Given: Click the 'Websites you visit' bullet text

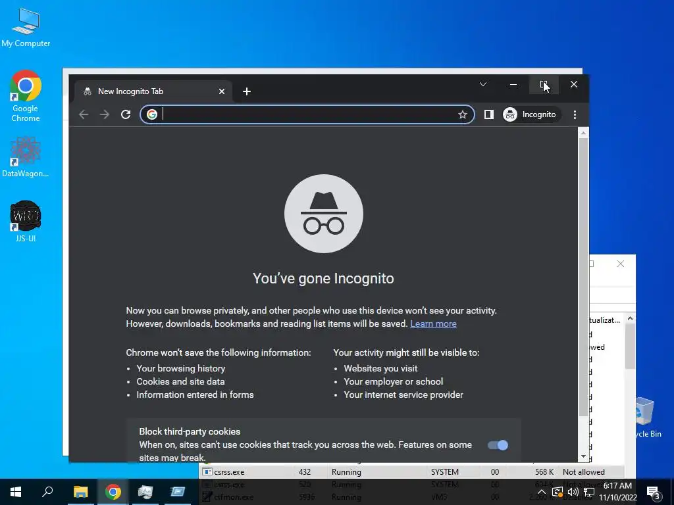Looking at the screenshot, I should (380, 368).
